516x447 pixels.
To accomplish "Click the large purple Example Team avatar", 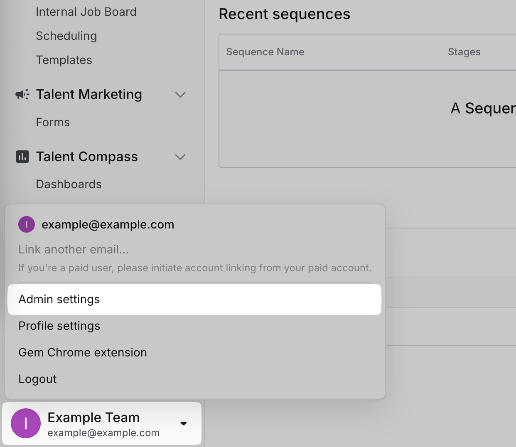I will click(x=26, y=423).
